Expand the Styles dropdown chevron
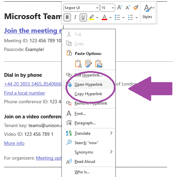173x177 pixels. click(x=153, y=8)
